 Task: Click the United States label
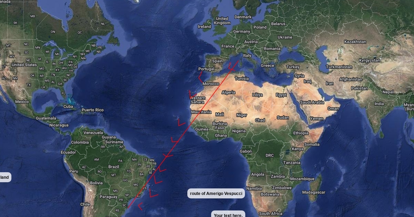pyautogui.click(x=24, y=65)
